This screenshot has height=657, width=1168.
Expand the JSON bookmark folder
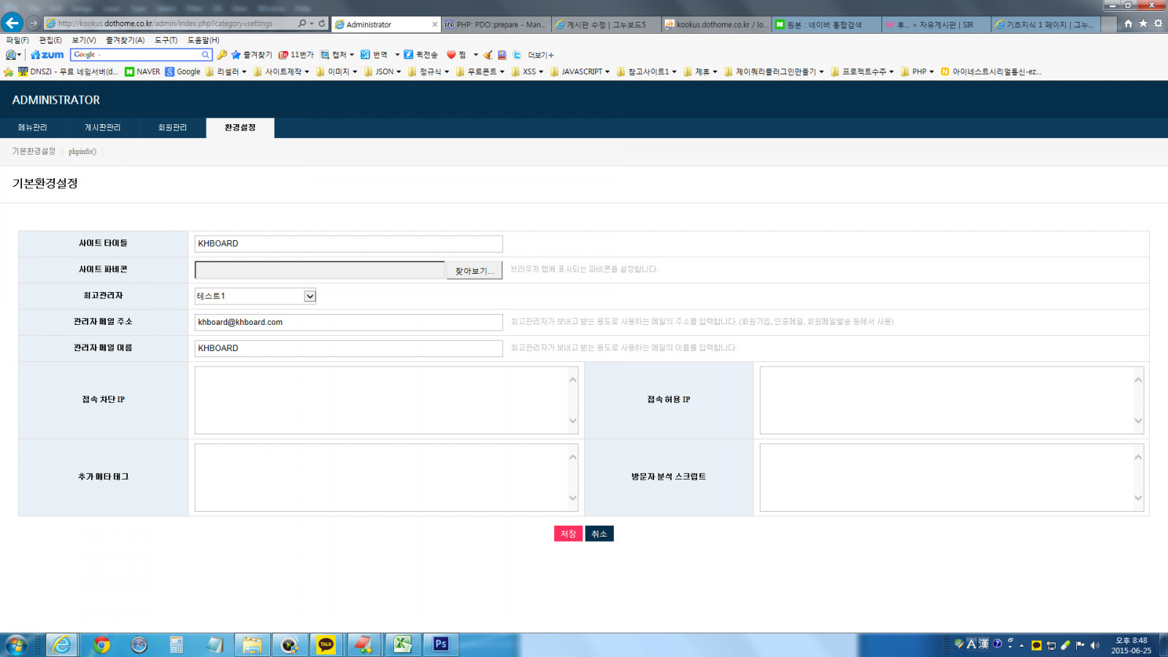pyautogui.click(x=383, y=72)
